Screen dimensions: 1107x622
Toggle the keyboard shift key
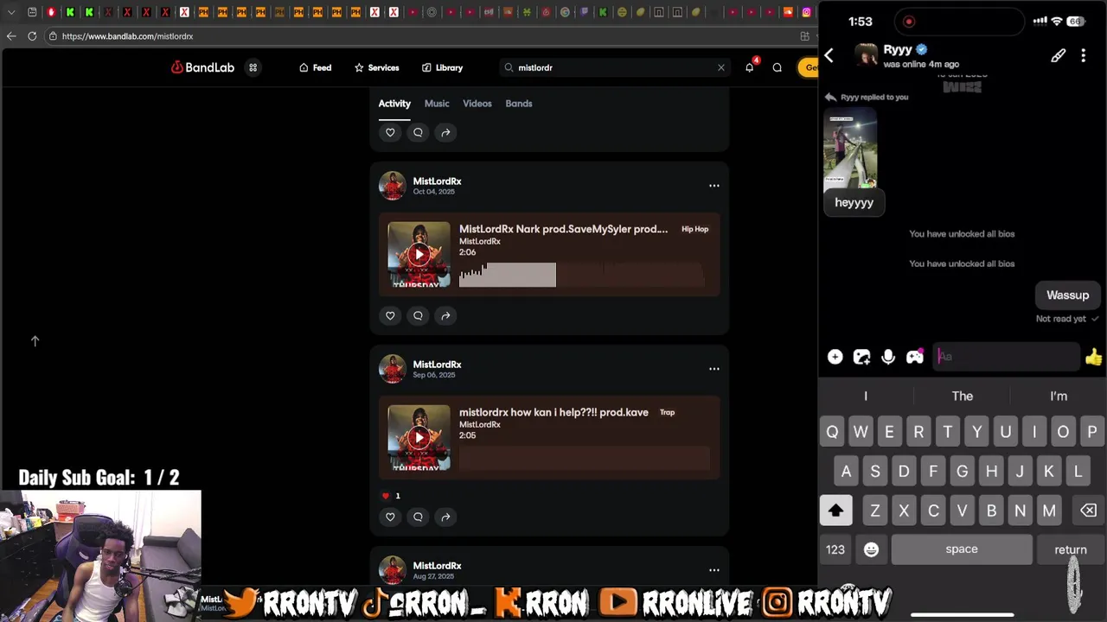point(835,511)
